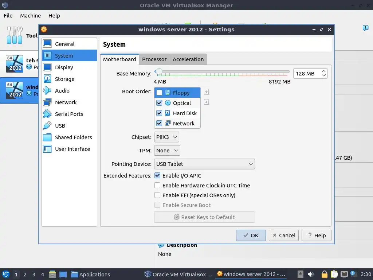
Task: Open Network settings icon in sidebar
Action: 47,102
